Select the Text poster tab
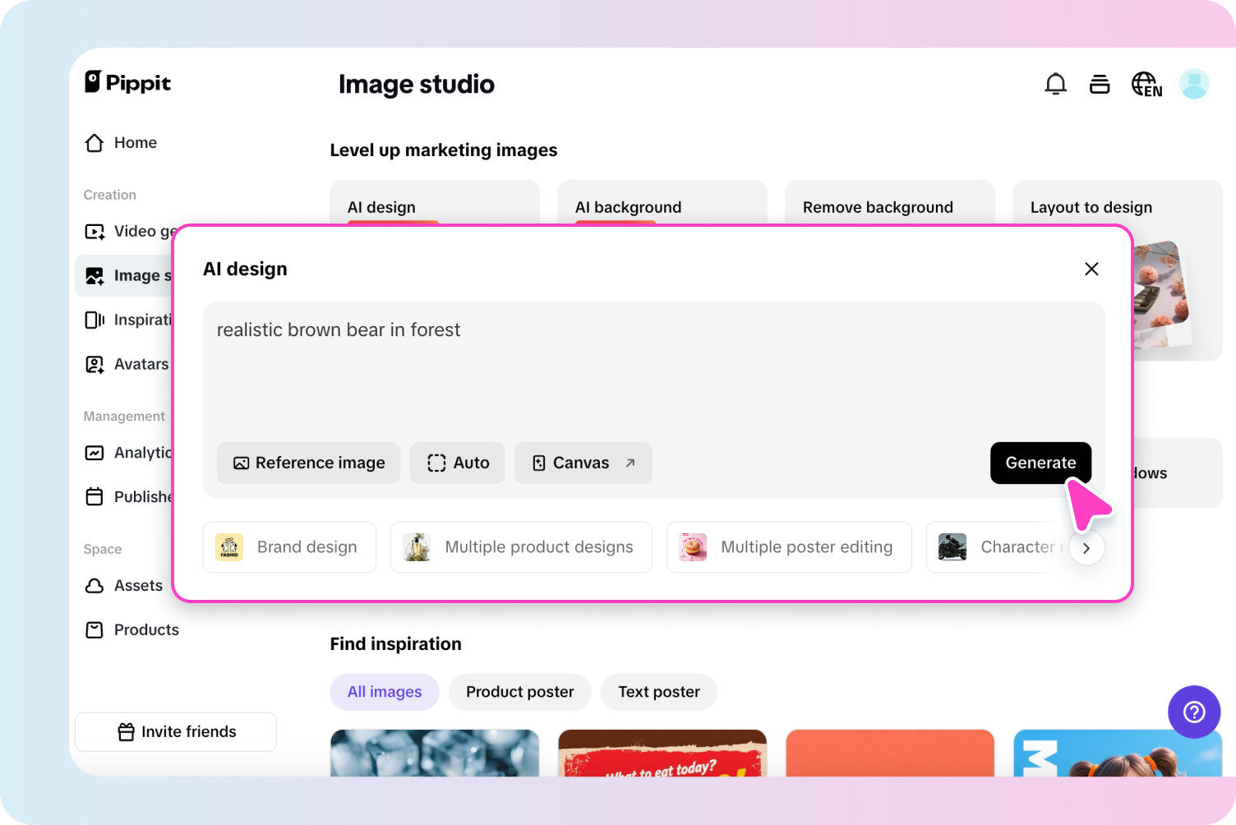Screen dimensions: 1236x825 [659, 692]
